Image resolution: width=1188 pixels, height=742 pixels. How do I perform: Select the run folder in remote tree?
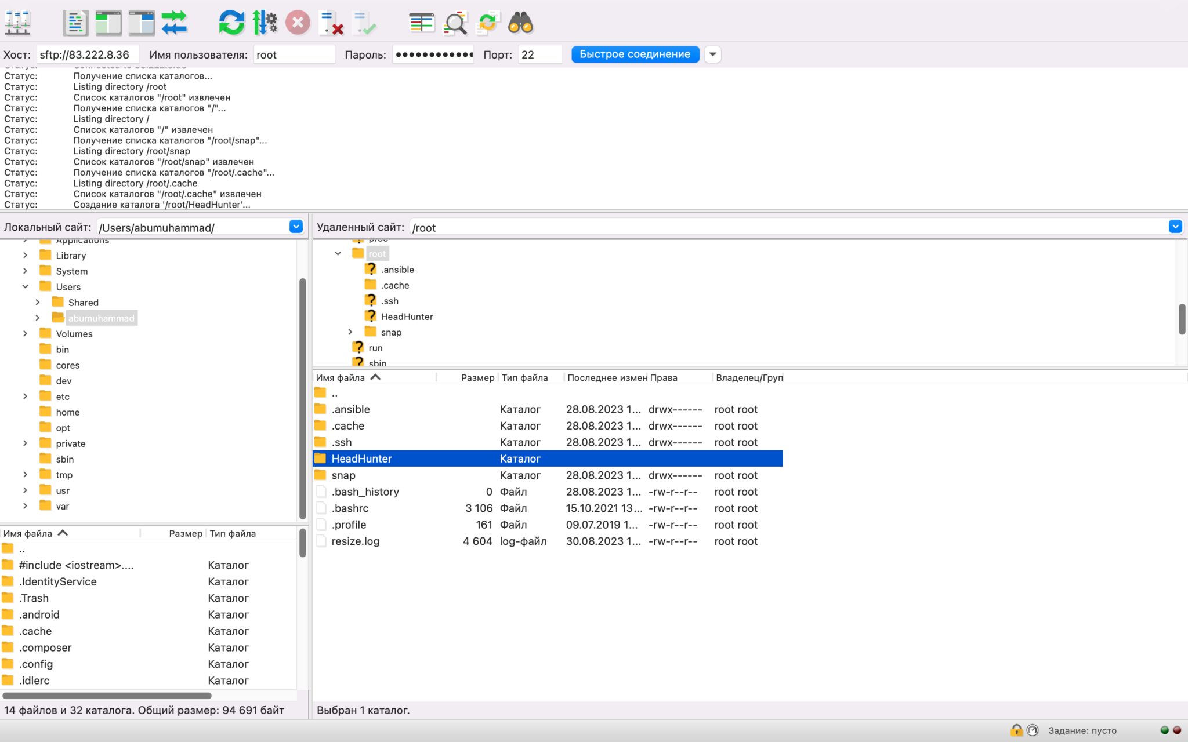coord(375,348)
